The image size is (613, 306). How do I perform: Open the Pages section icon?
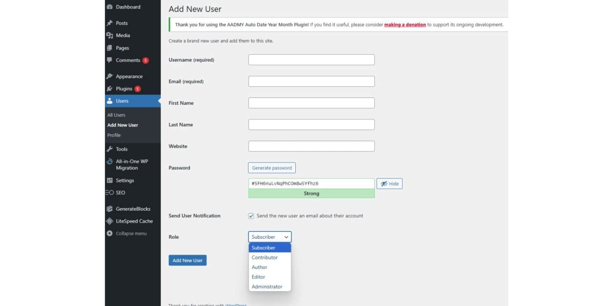[x=109, y=48]
